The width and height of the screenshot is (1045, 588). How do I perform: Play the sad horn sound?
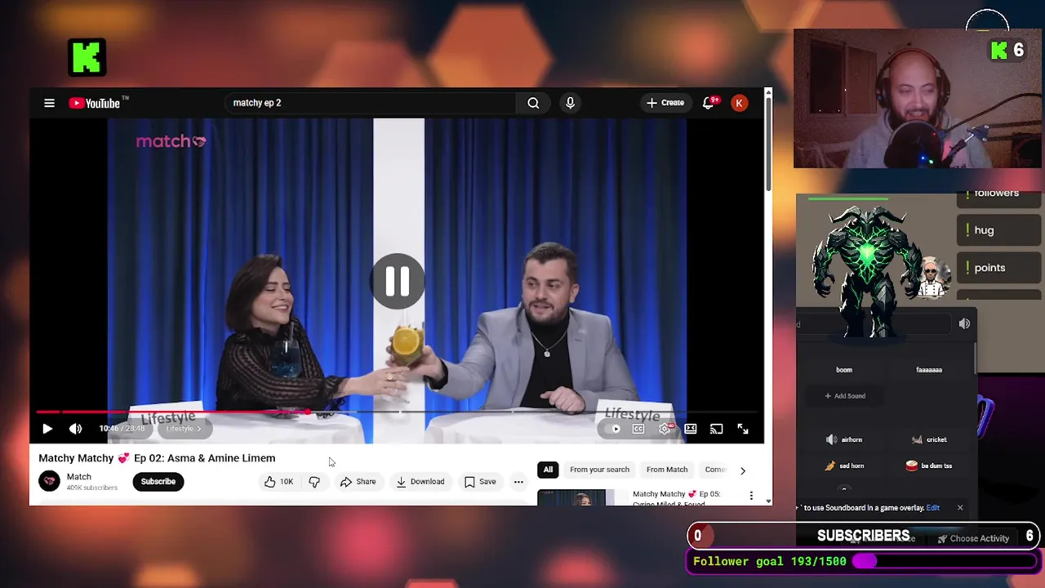(844, 465)
